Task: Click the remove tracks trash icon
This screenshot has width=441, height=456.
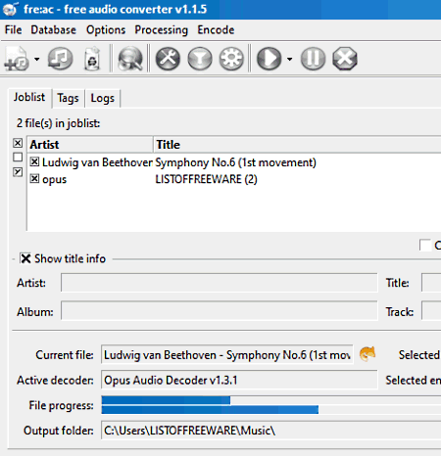Action: click(92, 59)
